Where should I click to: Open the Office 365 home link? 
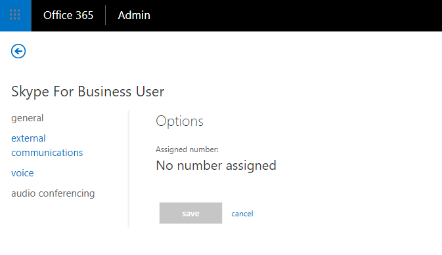[68, 15]
